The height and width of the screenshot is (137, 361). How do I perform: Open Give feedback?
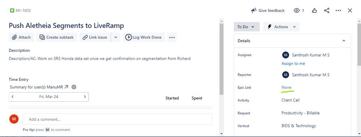click(x=268, y=10)
